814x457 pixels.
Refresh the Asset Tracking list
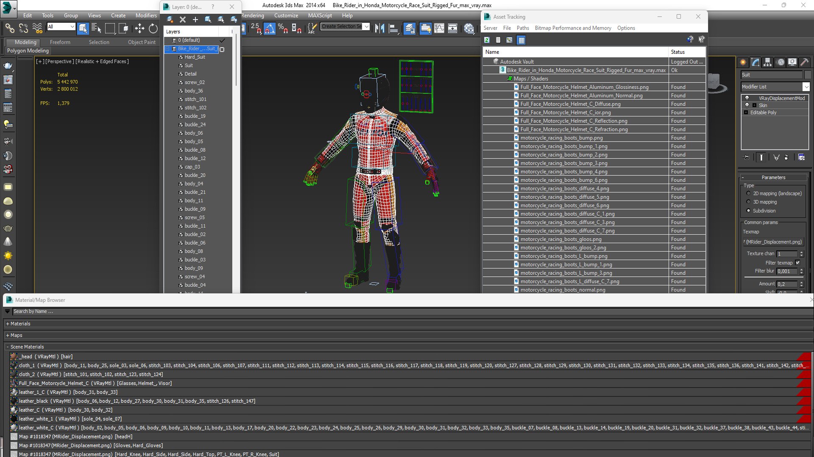click(x=487, y=40)
